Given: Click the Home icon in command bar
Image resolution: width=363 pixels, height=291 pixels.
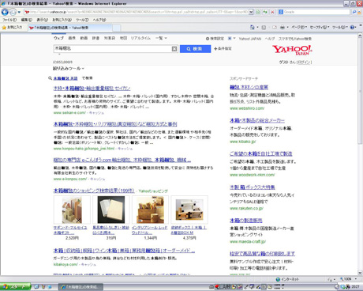Looking at the screenshot, I should (x=253, y=27).
